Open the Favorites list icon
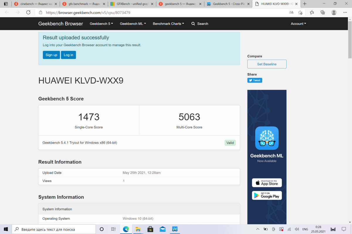Screen dimensions: 352x234 (312, 12)
